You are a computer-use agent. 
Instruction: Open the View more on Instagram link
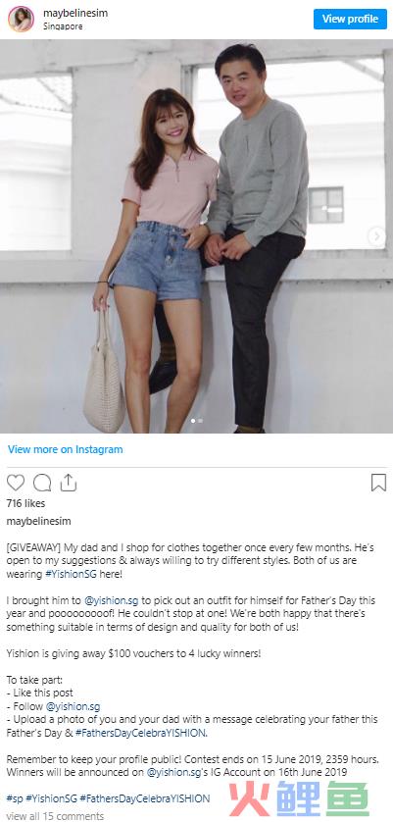65,449
